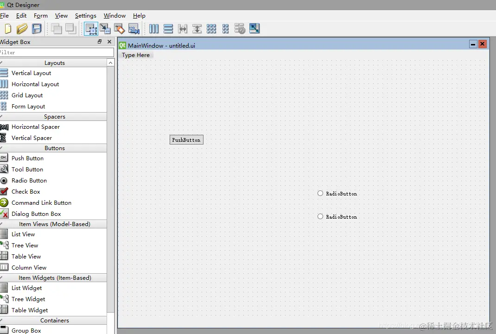Select Grid Layout in the Widget Box

tap(53, 95)
